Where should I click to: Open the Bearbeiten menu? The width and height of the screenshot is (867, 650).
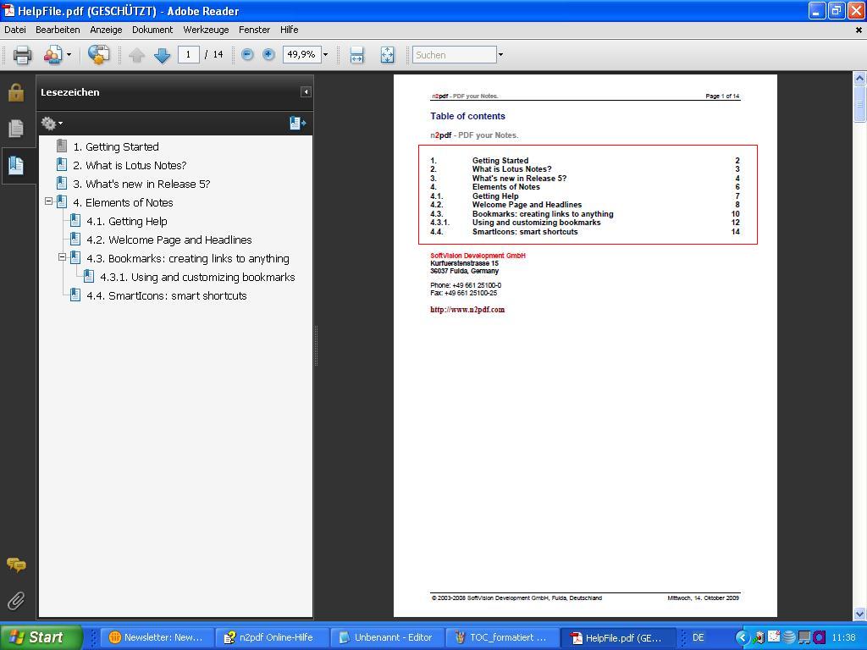coord(58,30)
